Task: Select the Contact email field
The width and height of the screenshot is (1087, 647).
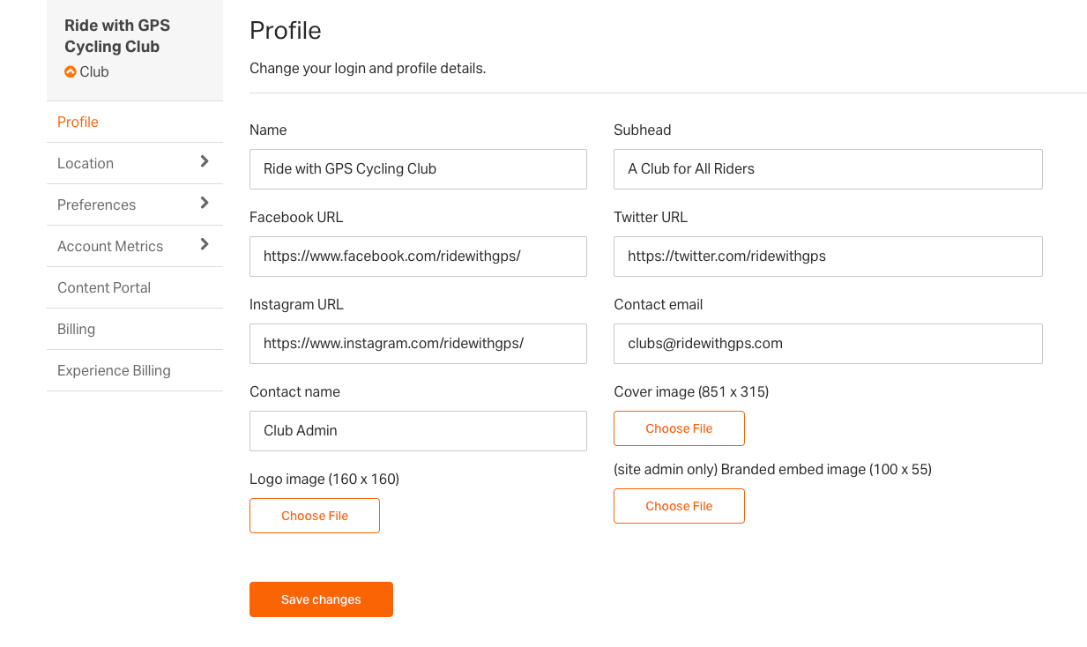Action: point(828,344)
